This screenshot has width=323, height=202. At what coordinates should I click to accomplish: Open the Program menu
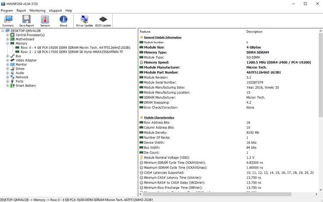pos(7,10)
